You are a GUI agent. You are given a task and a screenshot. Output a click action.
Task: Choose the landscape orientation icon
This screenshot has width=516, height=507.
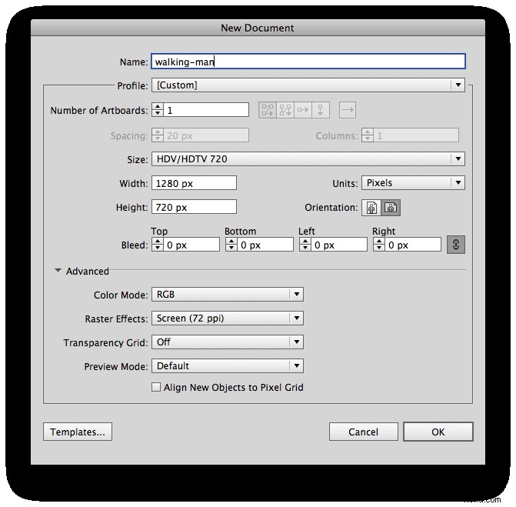[391, 208]
